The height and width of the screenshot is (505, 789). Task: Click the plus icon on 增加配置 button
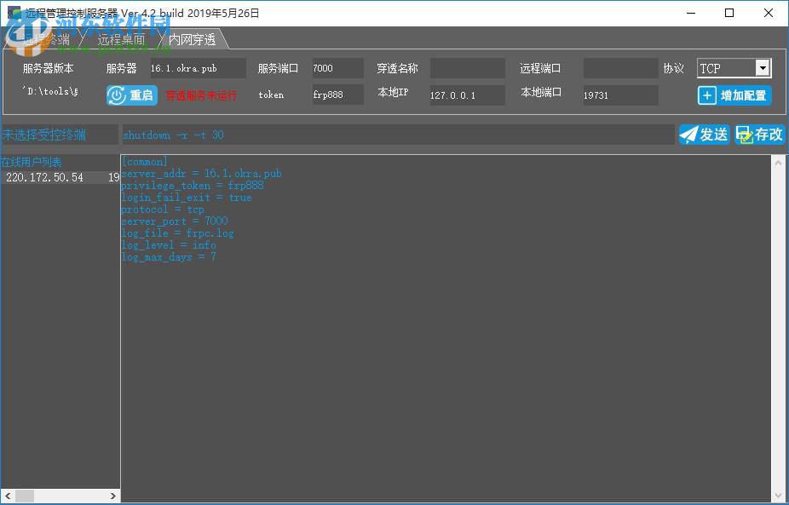(x=708, y=95)
